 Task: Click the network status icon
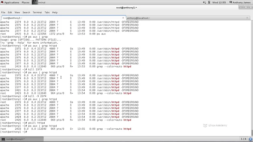[x=209, y=2]
